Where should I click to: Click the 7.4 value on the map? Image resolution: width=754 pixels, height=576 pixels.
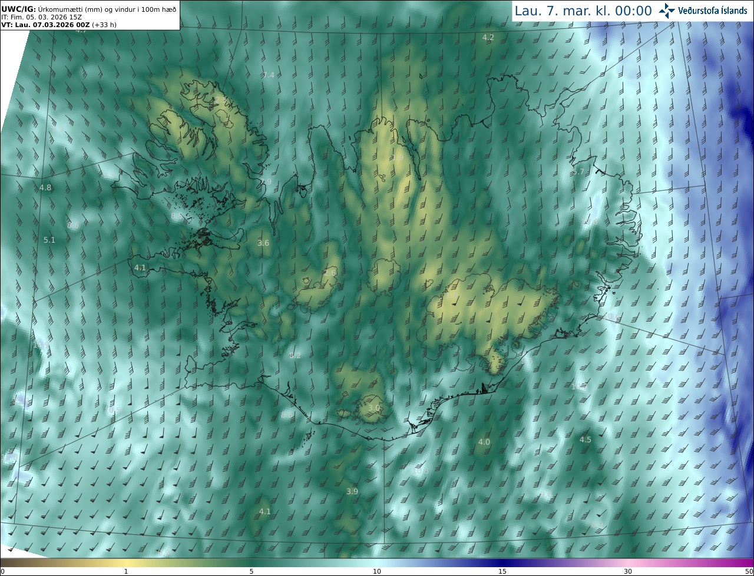coord(269,75)
